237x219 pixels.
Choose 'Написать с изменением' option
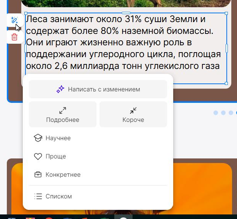tap(98, 89)
